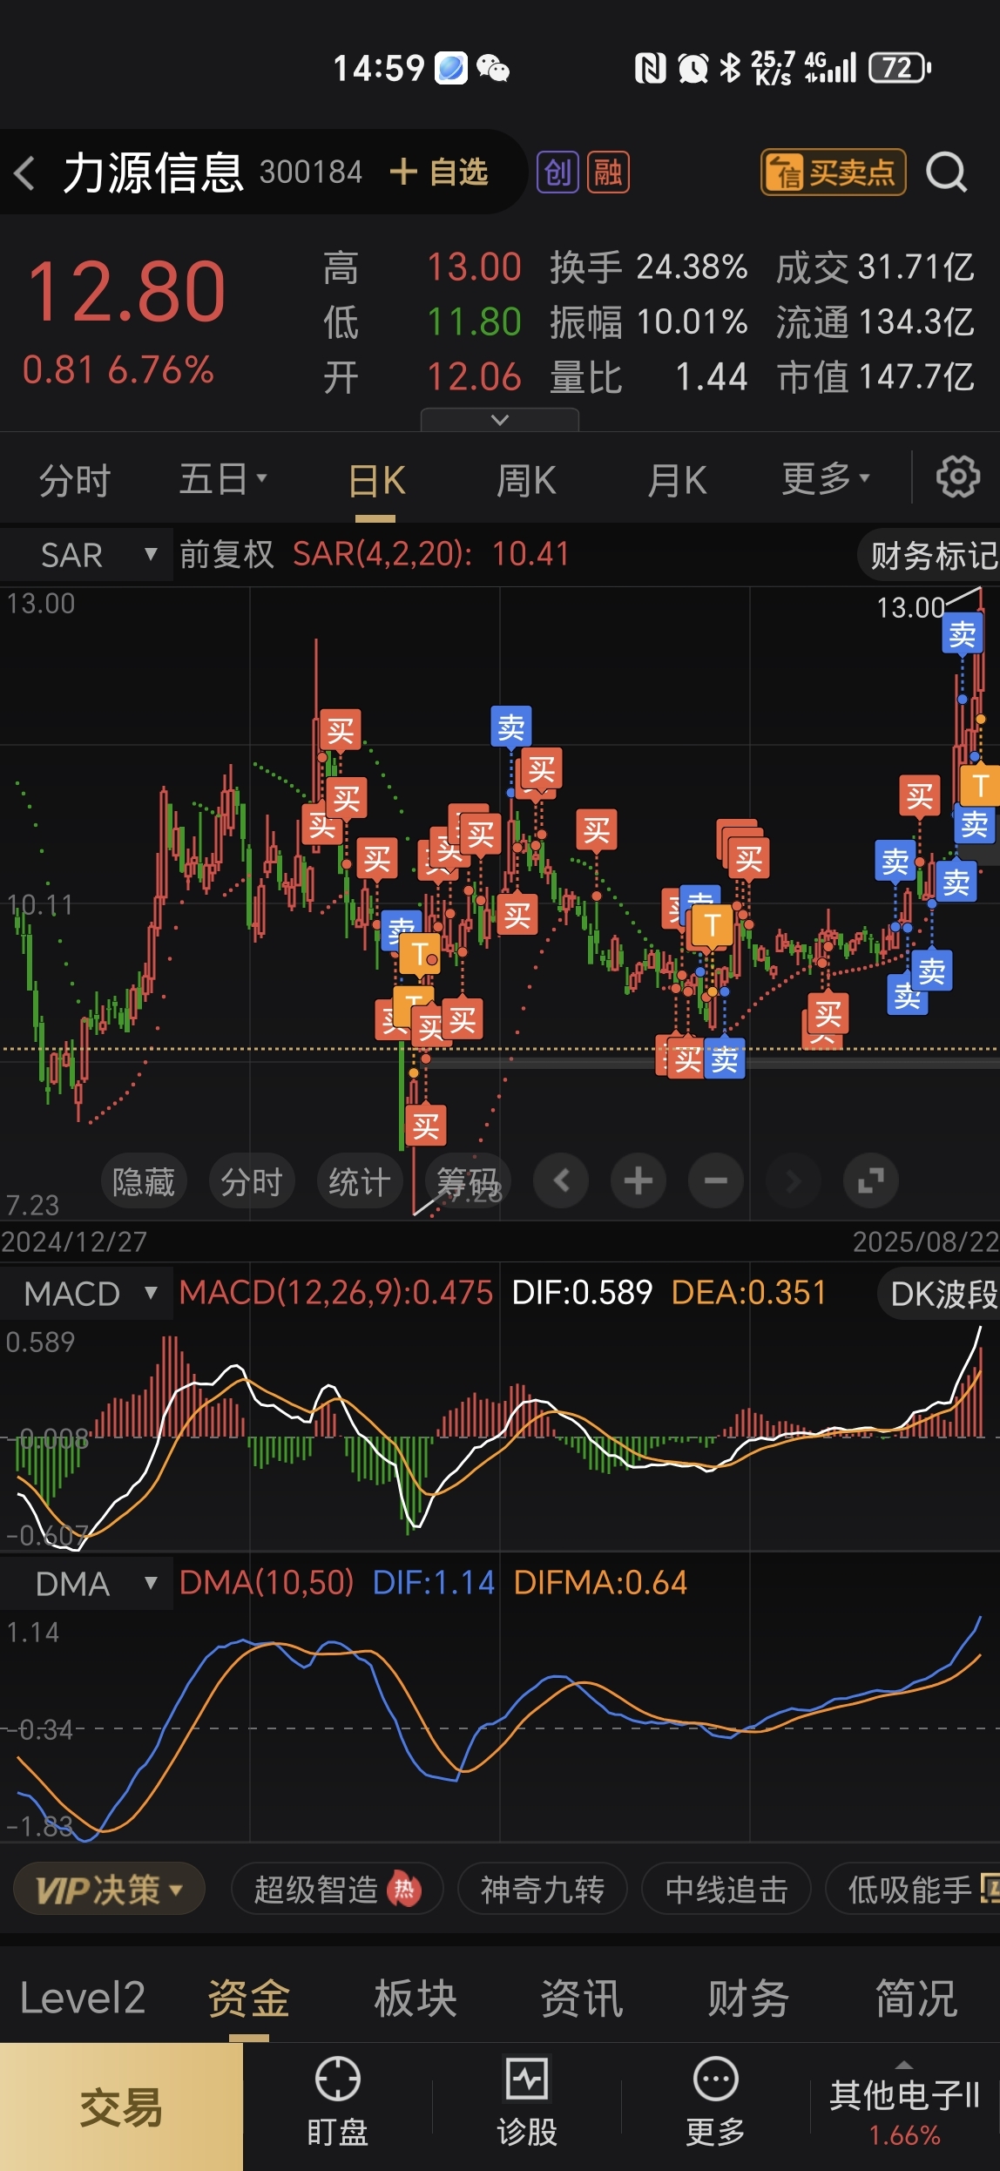
Task: Tap top 卖 marker near 13.00 high
Action: pos(963,633)
